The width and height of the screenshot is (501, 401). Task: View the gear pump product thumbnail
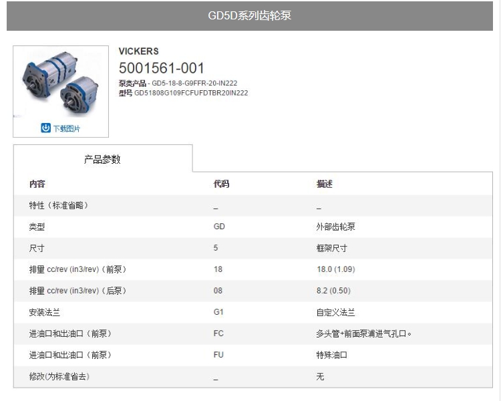click(x=61, y=84)
